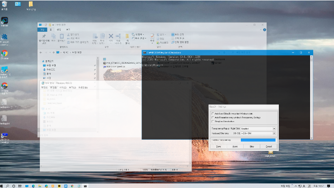334x188 pixels.
Task: Enable Auto Load Glass2k at Windows start
Action: [x=213, y=113]
